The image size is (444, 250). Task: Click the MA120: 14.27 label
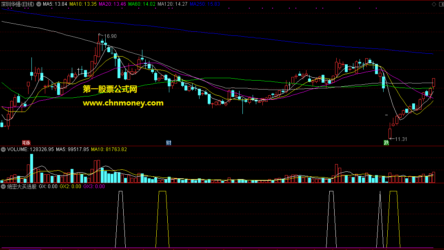(173, 4)
